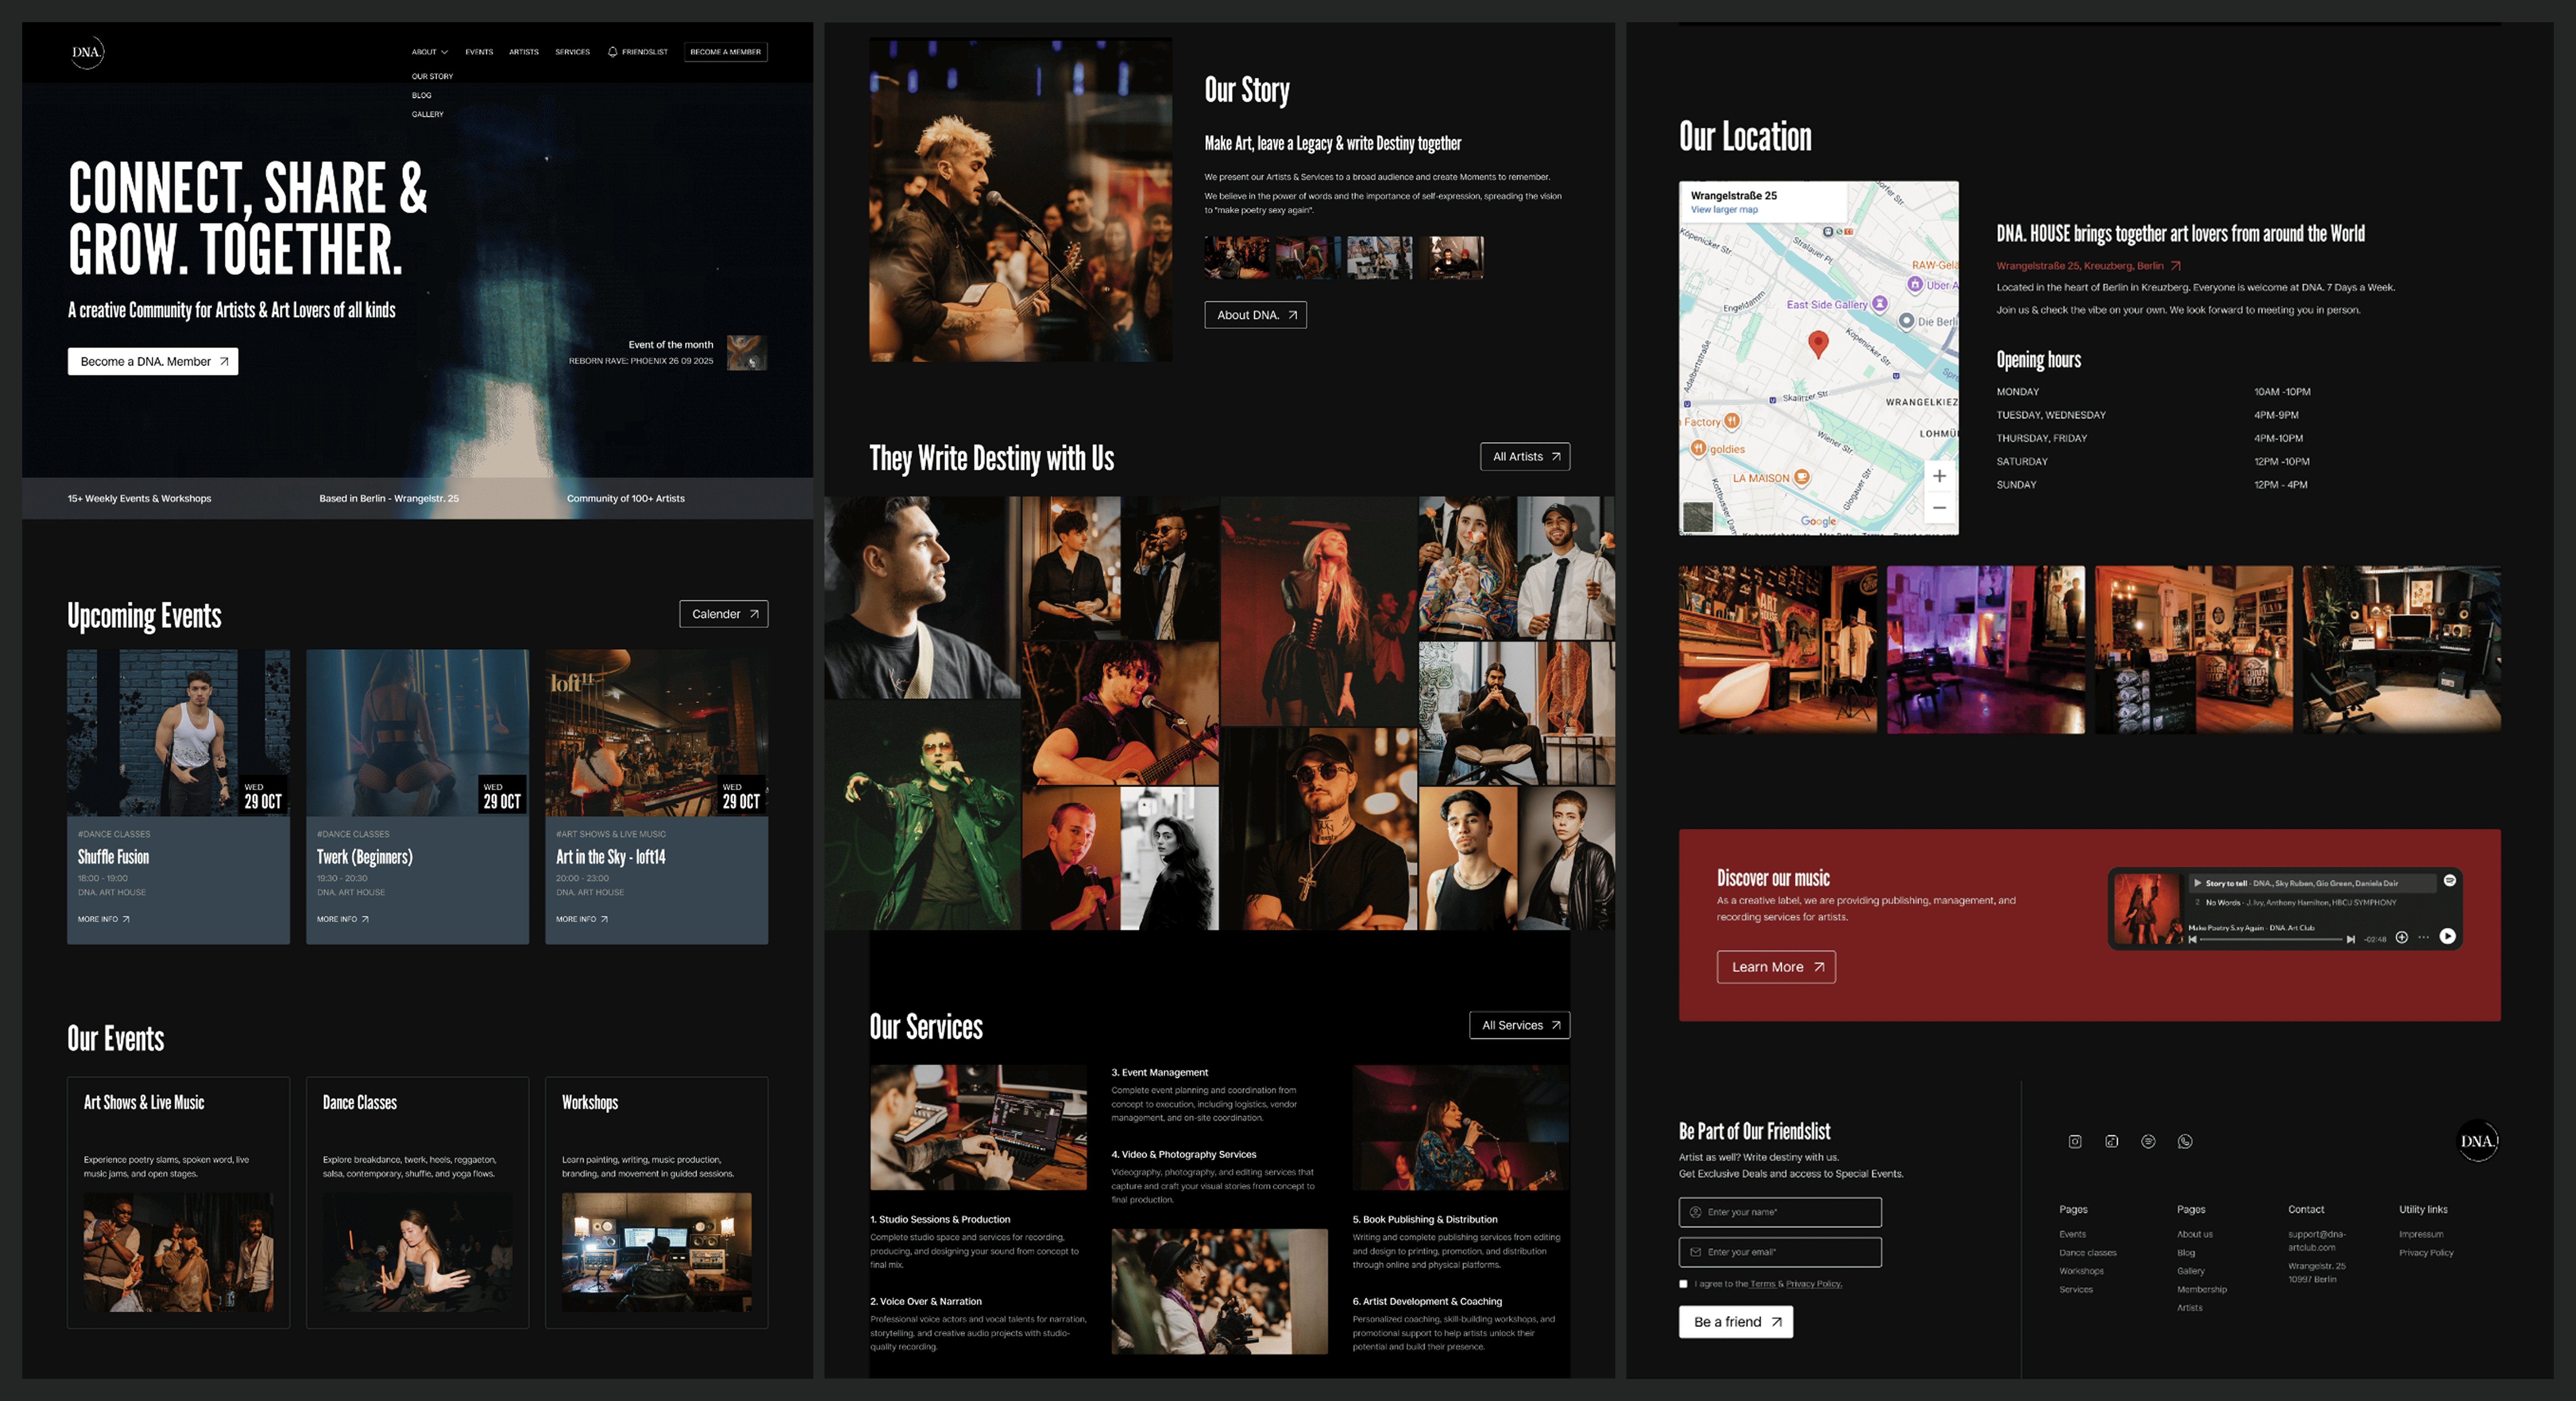Check the Terms & Privacy Policy agreement box
The image size is (2576, 1401).
(1683, 1284)
